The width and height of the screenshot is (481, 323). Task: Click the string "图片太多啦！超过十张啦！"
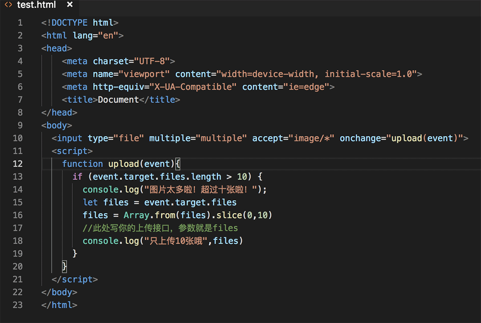point(200,189)
